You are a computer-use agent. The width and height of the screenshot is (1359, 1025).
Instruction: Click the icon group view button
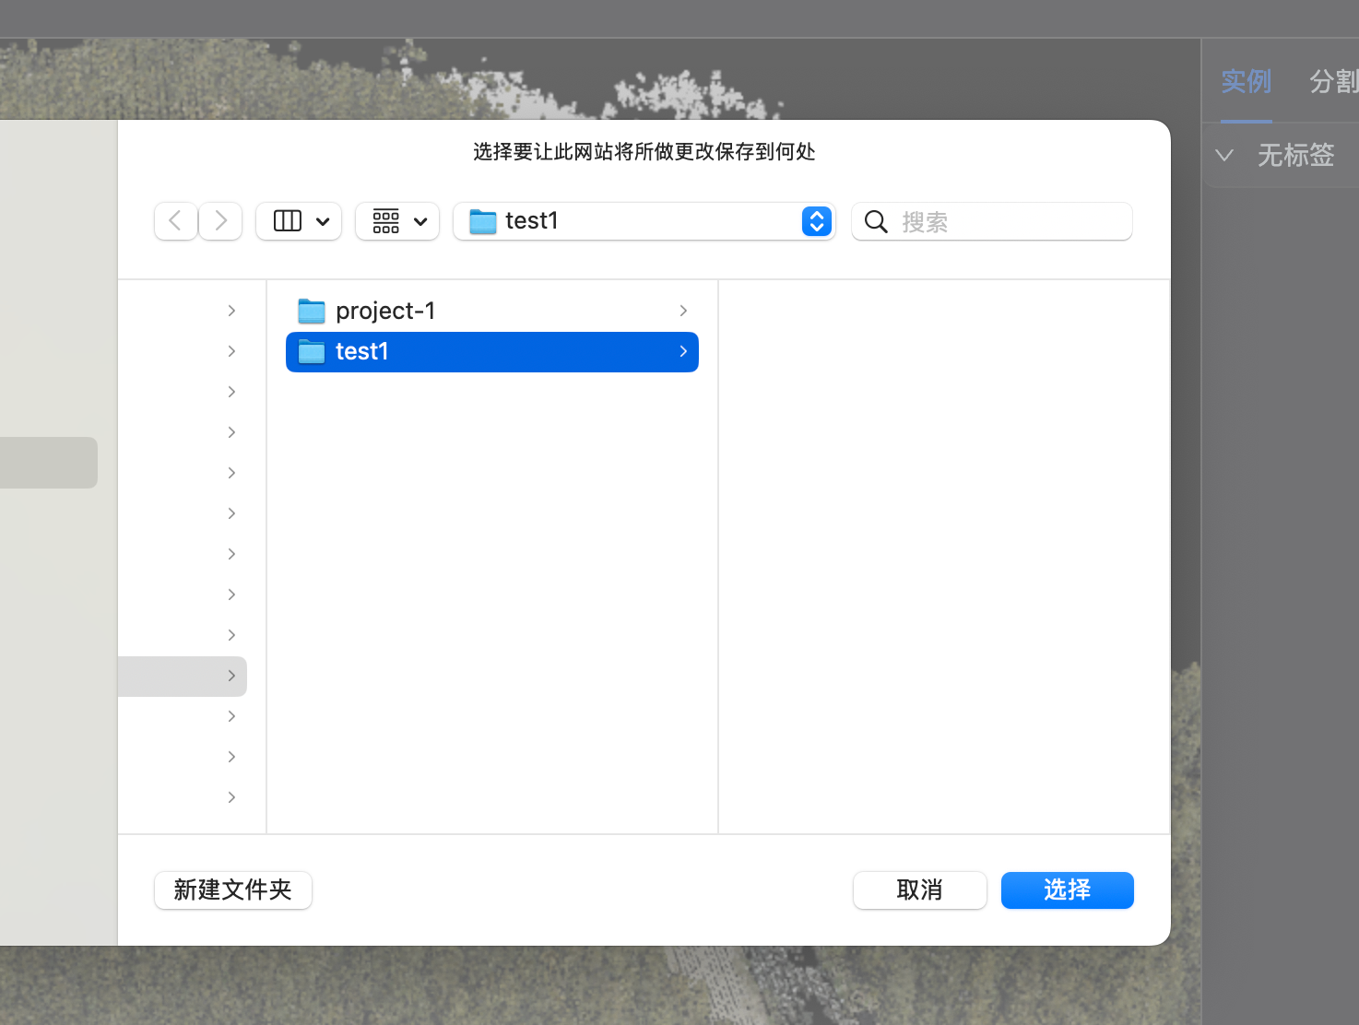(x=386, y=221)
